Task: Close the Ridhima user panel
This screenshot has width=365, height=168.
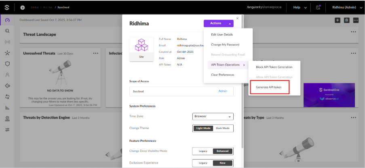Action: pos(237,19)
